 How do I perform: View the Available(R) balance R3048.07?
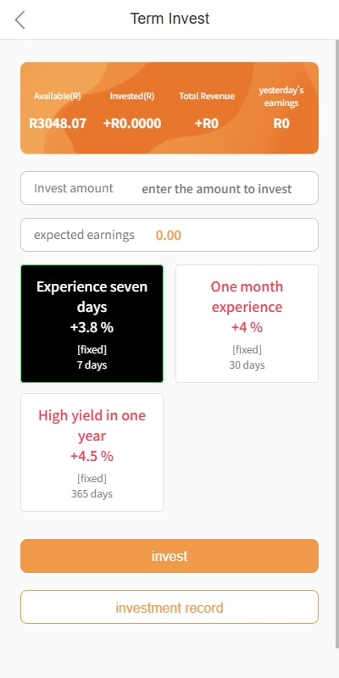(58, 124)
